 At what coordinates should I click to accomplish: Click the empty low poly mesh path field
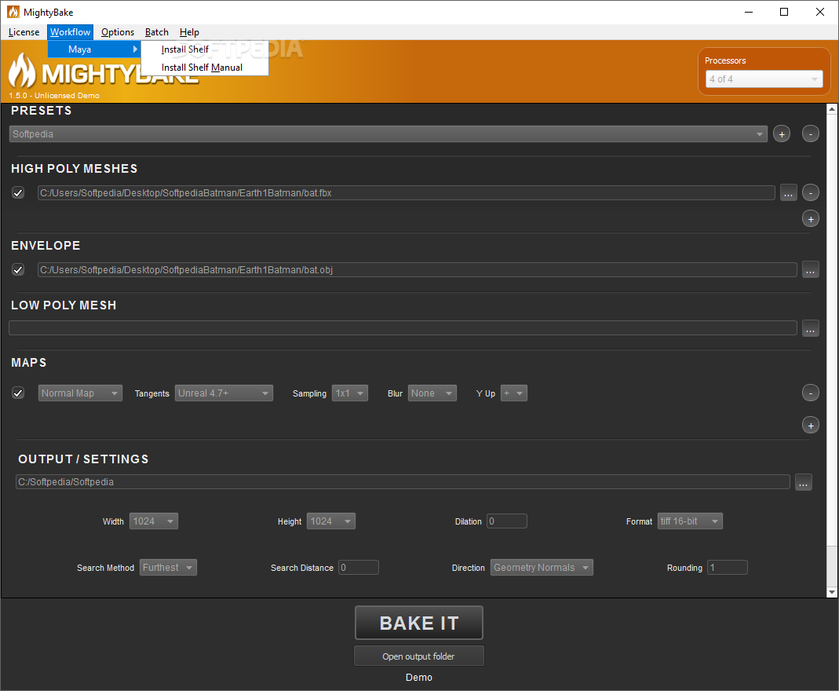pyautogui.click(x=403, y=328)
